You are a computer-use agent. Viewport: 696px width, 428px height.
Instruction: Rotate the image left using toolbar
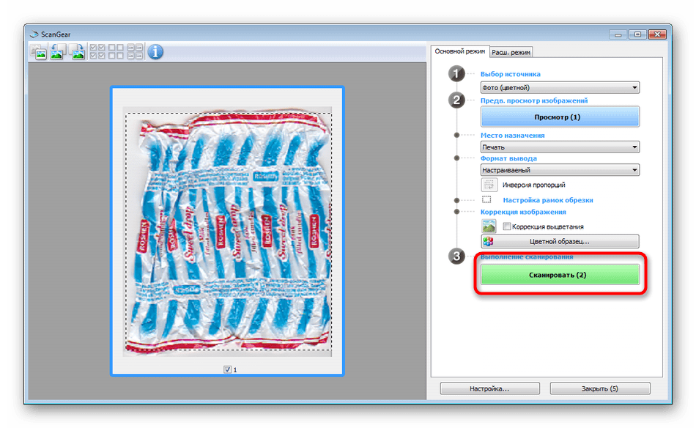tap(57, 51)
